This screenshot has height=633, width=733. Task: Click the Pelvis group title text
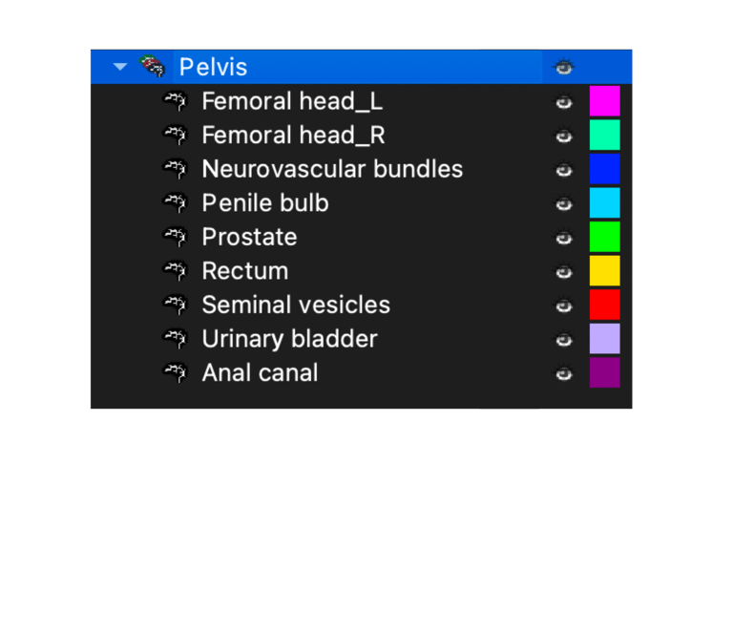213,67
